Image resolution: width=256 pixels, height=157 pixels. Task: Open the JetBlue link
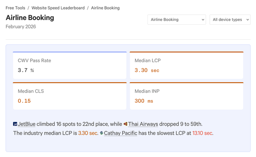26,124
